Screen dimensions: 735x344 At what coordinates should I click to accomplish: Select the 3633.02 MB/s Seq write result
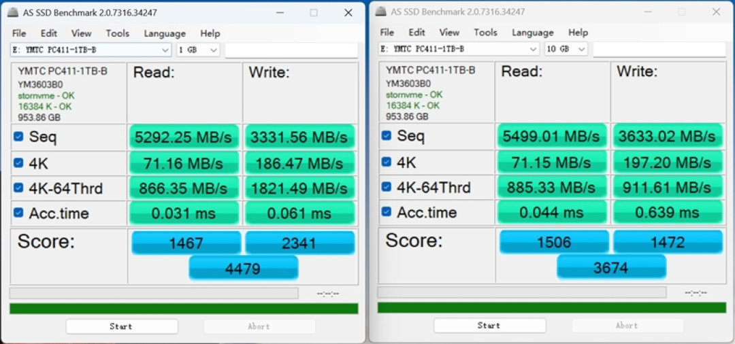[x=667, y=136]
